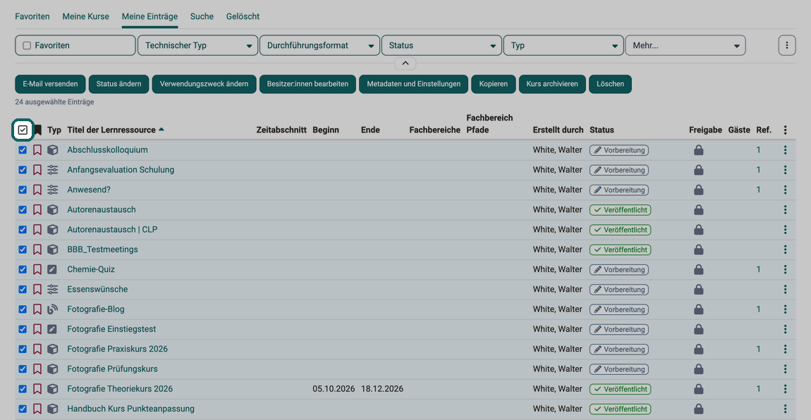
Task: Bookmark the Anfangsevaluation Schulung entry
Action: [37, 170]
